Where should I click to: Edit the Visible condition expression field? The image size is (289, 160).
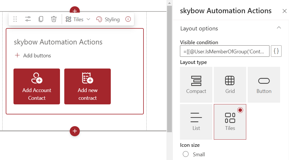(225, 51)
